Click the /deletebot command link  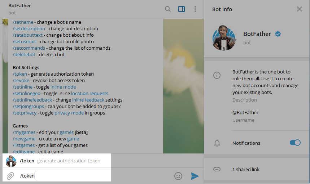tap(24, 54)
